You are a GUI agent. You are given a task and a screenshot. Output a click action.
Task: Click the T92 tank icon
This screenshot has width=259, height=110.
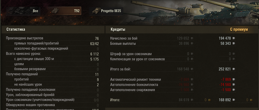(x=55, y=11)
